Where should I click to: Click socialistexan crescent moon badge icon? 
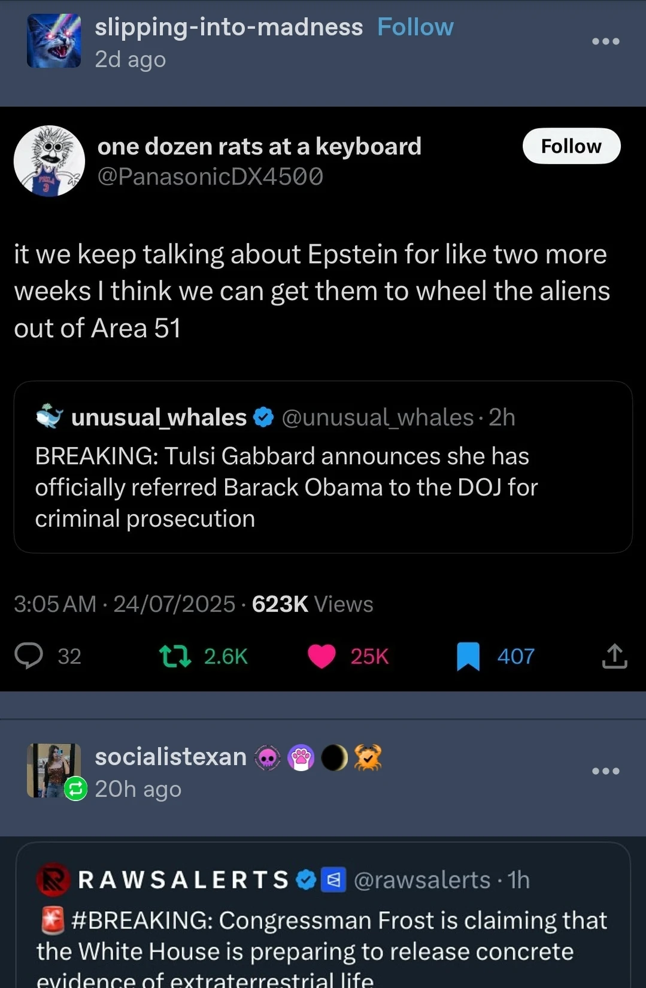pos(334,758)
